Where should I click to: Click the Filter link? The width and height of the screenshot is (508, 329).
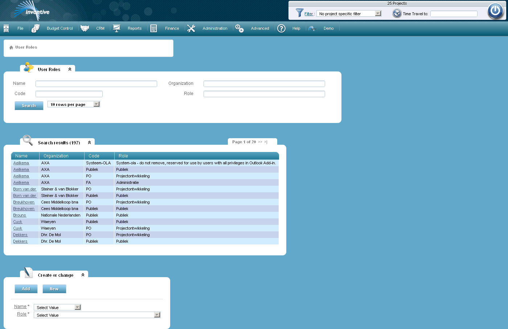pyautogui.click(x=309, y=14)
